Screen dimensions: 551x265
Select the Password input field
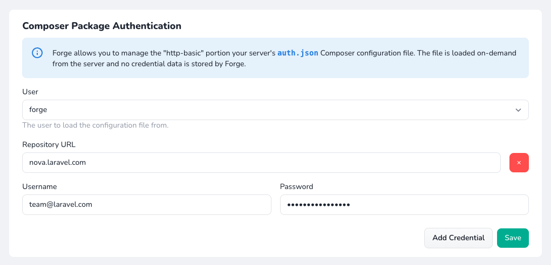404,205
